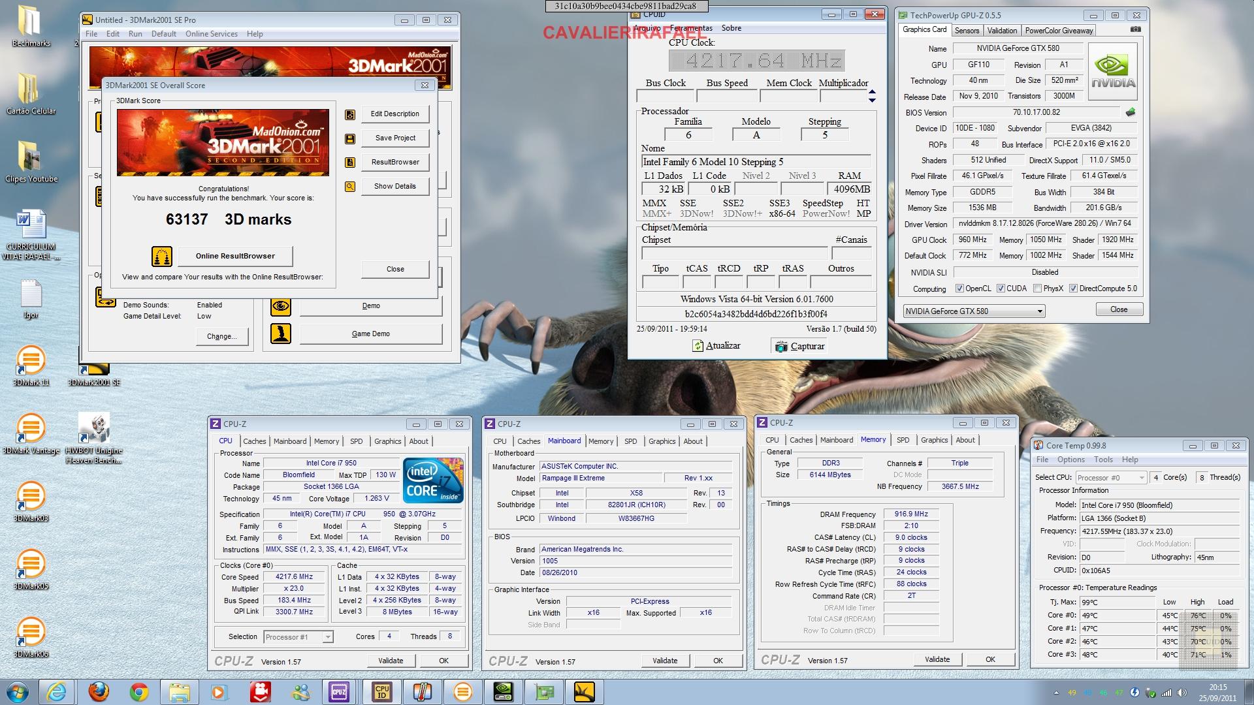Click the GPU-Z camera screenshot icon

click(1136, 30)
